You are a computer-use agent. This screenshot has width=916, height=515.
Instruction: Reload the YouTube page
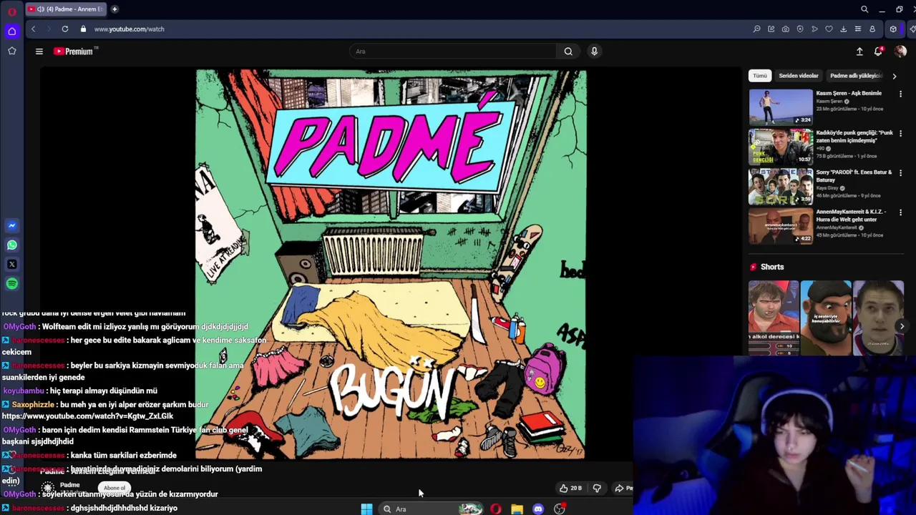65,29
